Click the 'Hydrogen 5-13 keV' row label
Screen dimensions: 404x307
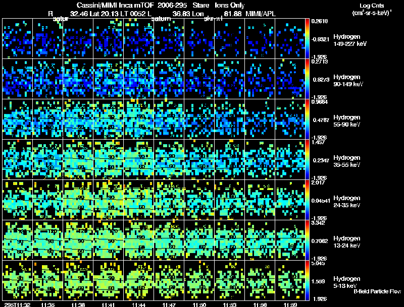[347, 282]
